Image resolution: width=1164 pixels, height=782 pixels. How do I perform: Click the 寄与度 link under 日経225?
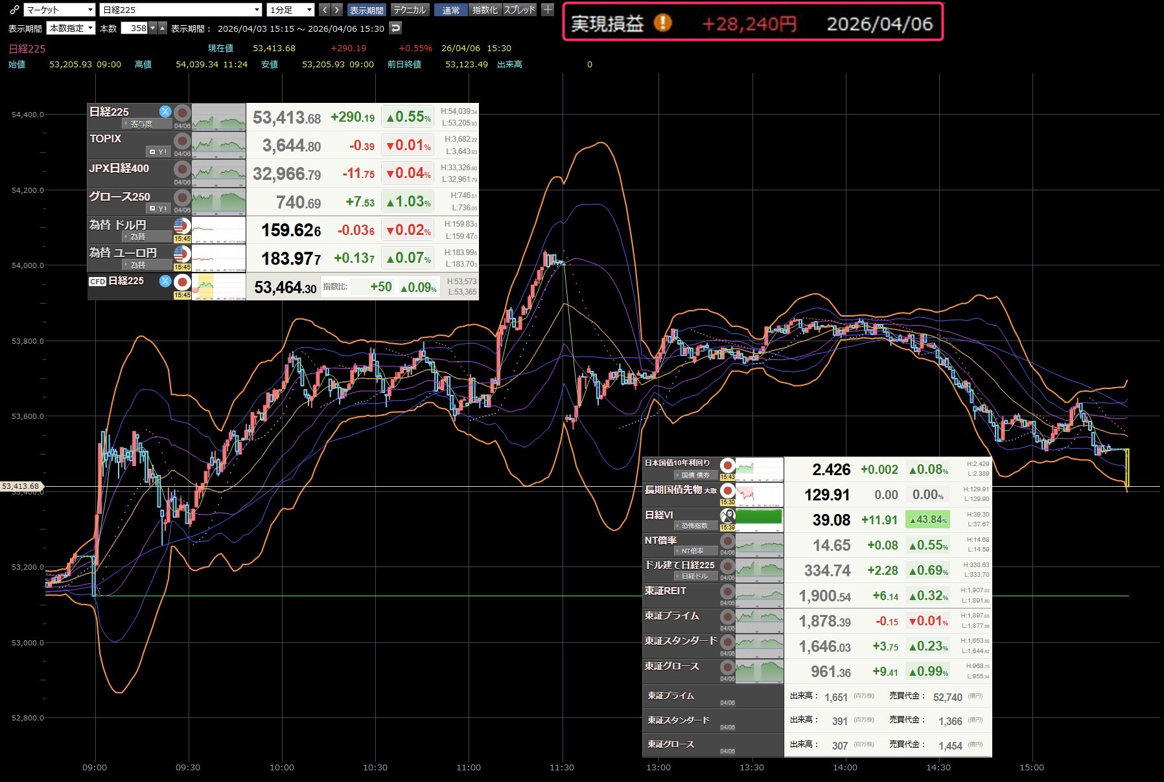(141, 124)
